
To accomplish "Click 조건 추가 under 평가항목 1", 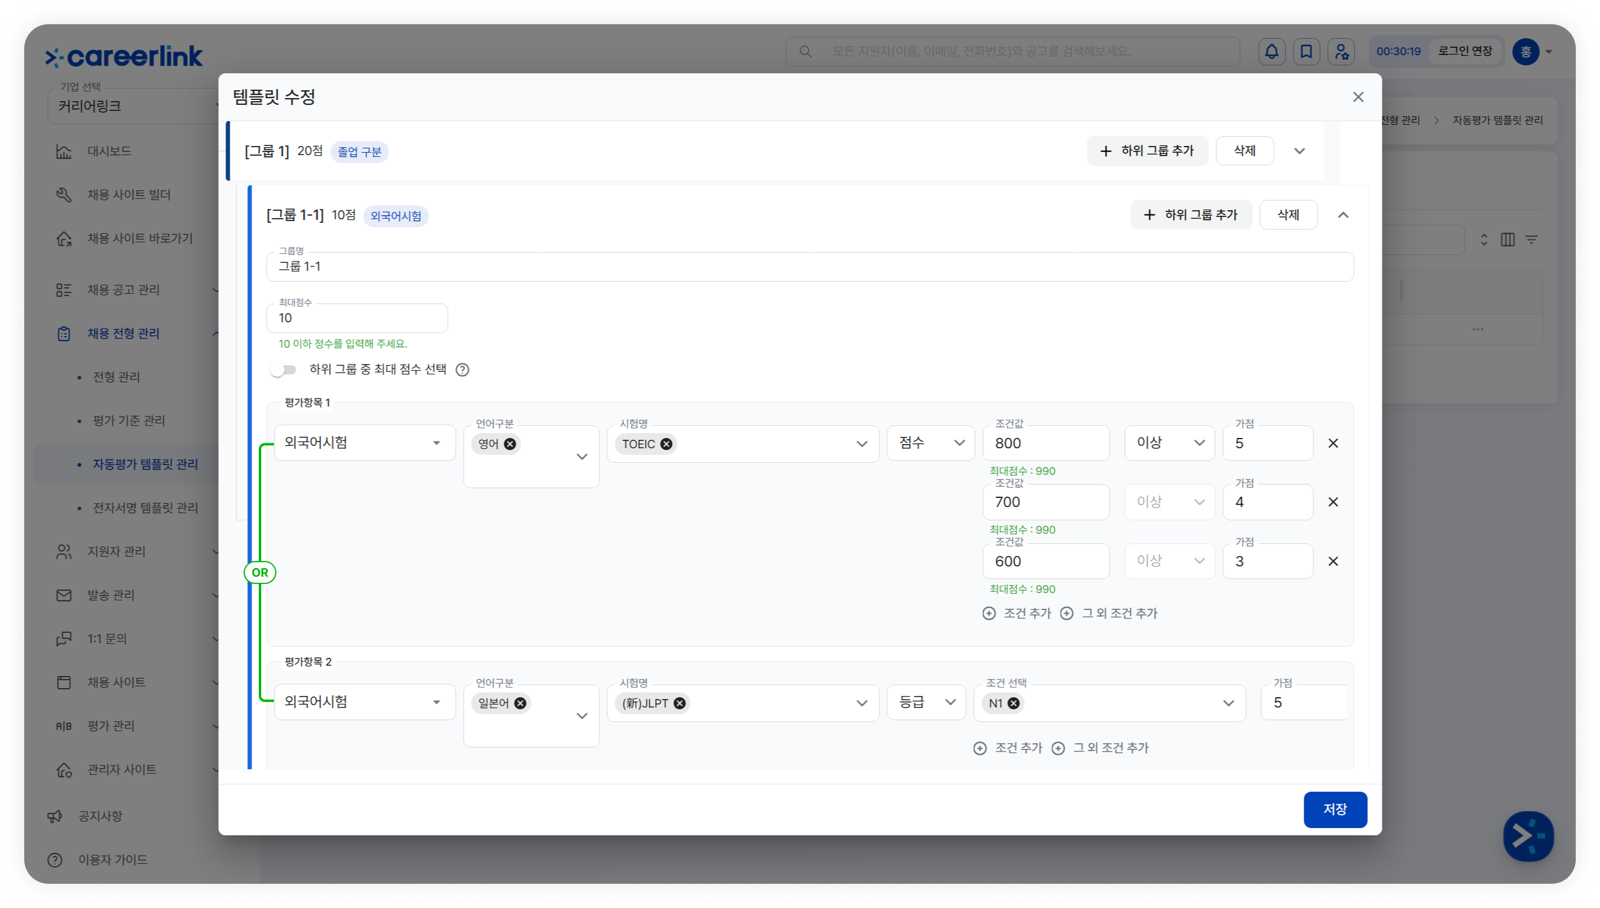I will (1017, 614).
